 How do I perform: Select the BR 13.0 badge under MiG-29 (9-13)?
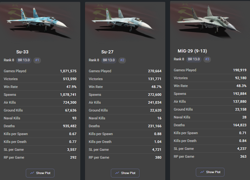194,59
